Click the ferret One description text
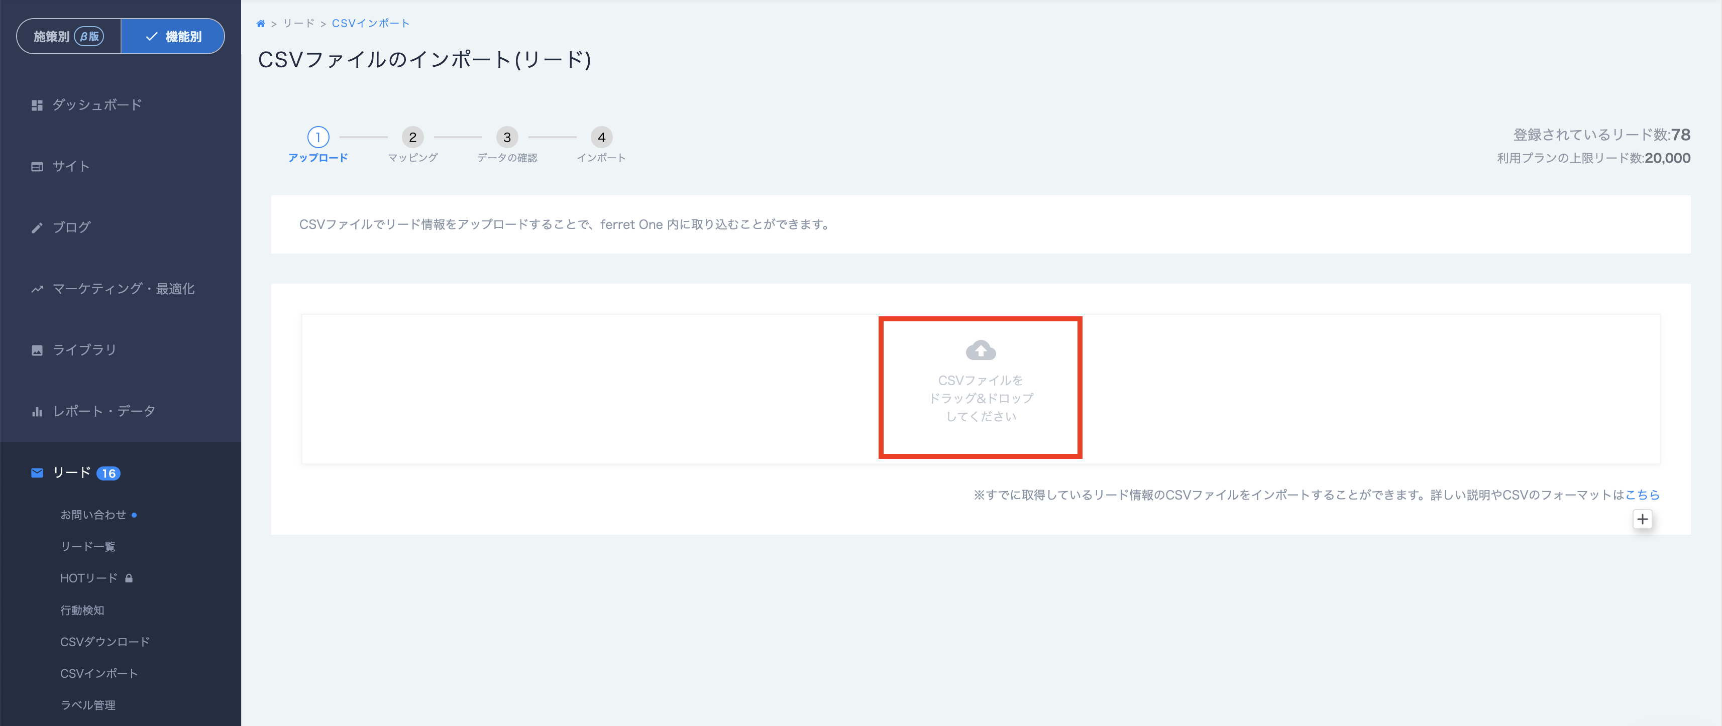This screenshot has height=726, width=1722. pyautogui.click(x=566, y=224)
